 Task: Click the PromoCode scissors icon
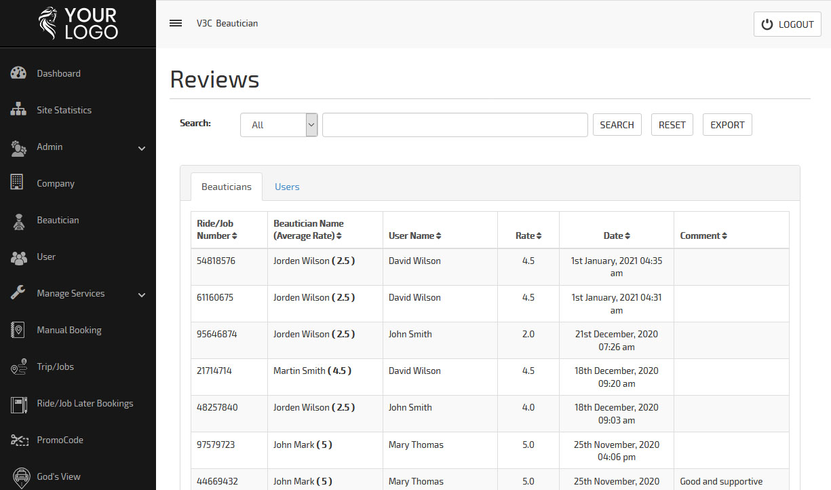pyautogui.click(x=18, y=440)
